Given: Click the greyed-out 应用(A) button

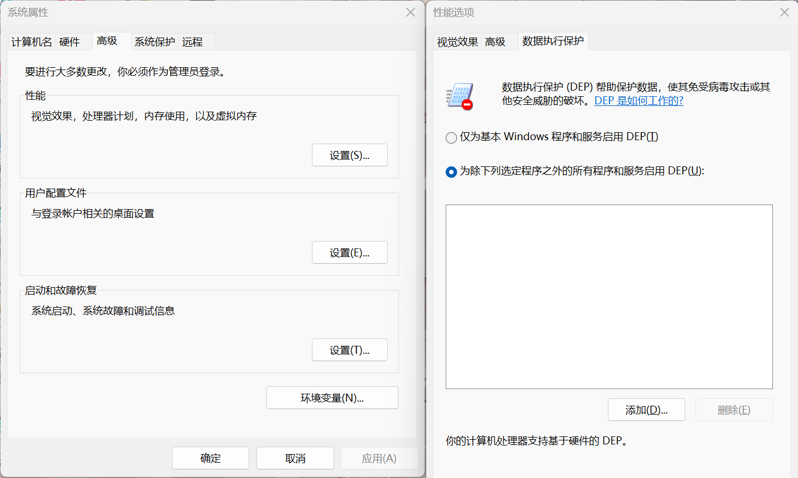Looking at the screenshot, I should coord(379,458).
